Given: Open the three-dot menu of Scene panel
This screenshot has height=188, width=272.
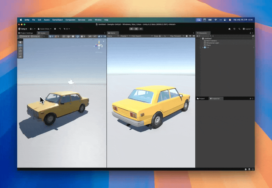Looking at the screenshot, I should click(x=105, y=33).
